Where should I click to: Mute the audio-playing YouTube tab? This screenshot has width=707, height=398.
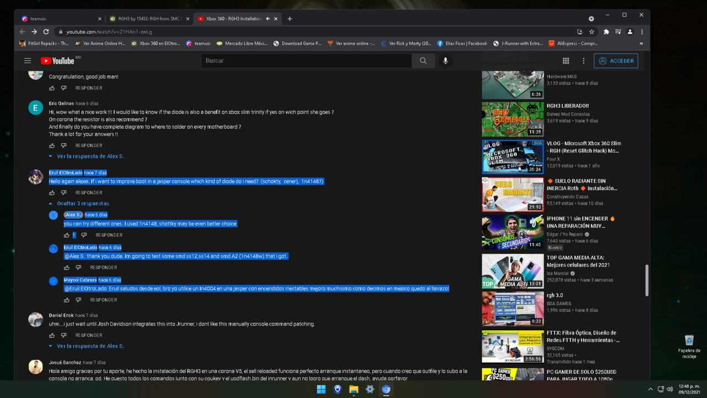[x=268, y=19]
